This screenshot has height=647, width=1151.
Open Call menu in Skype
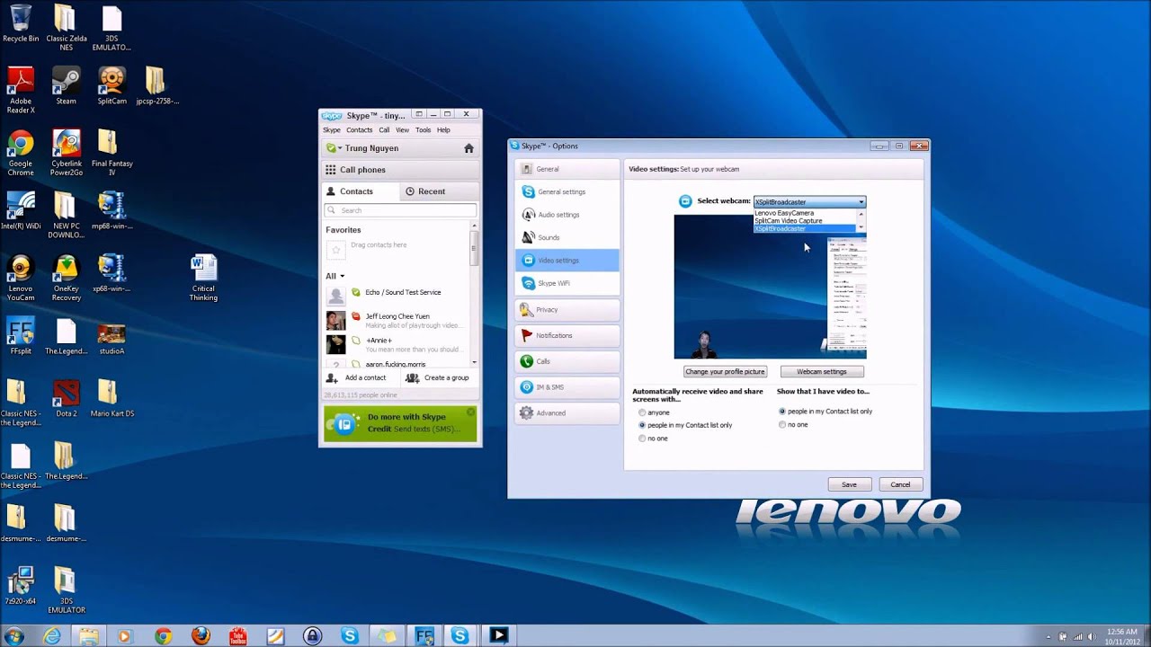(384, 130)
